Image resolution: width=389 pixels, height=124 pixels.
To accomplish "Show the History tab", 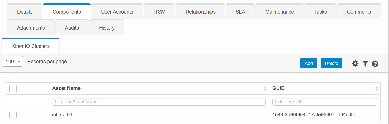I will (107, 28).
